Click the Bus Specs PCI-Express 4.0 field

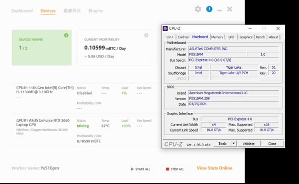[x=233, y=60]
